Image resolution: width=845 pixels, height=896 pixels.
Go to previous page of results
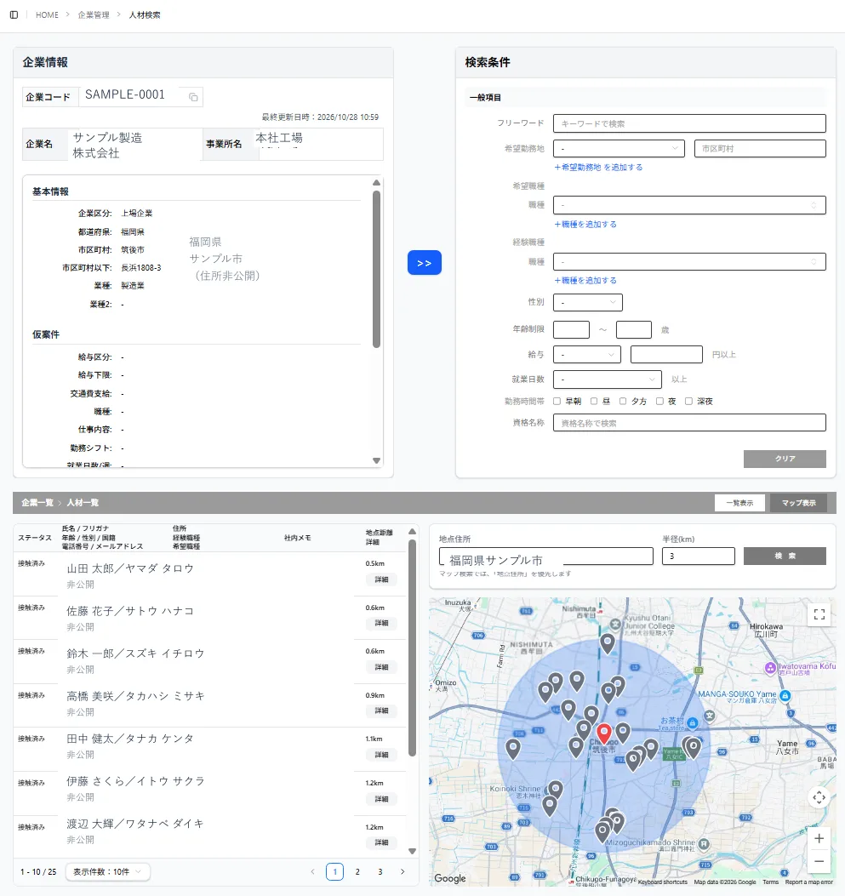pos(312,872)
